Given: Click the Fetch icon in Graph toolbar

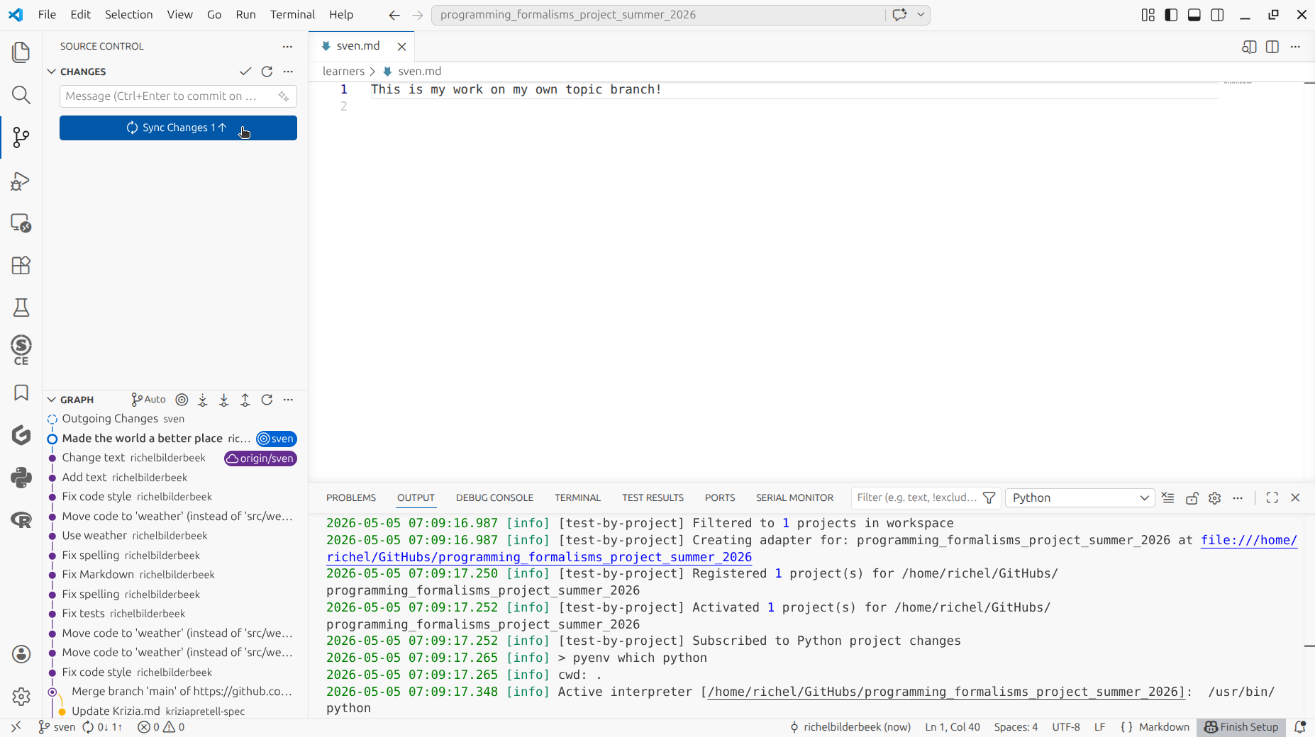Looking at the screenshot, I should point(203,400).
